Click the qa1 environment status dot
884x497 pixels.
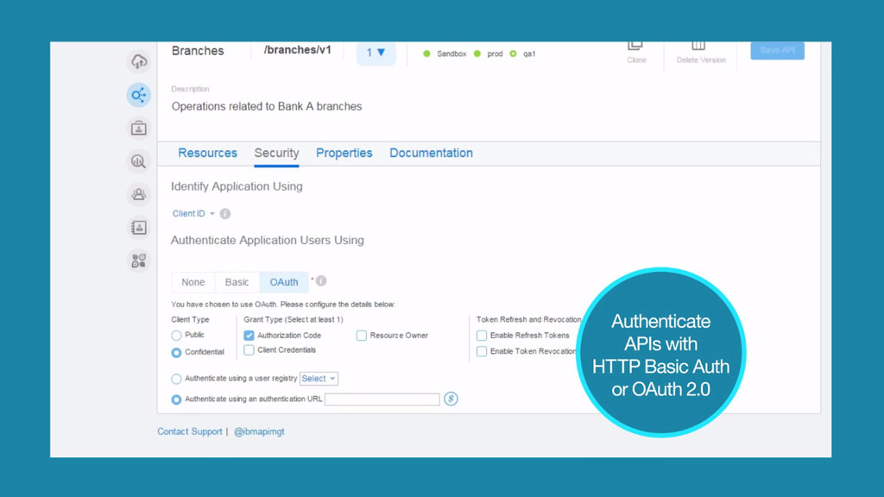pos(513,53)
